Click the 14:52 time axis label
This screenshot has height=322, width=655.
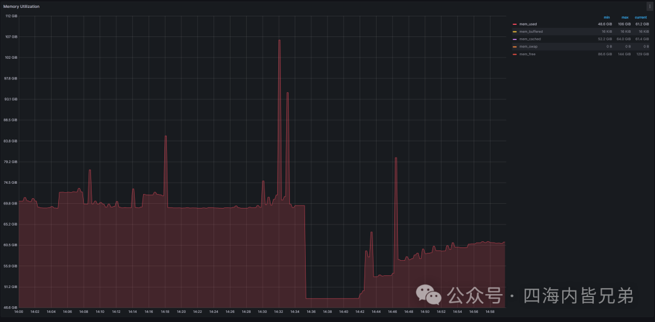[x=441, y=312]
